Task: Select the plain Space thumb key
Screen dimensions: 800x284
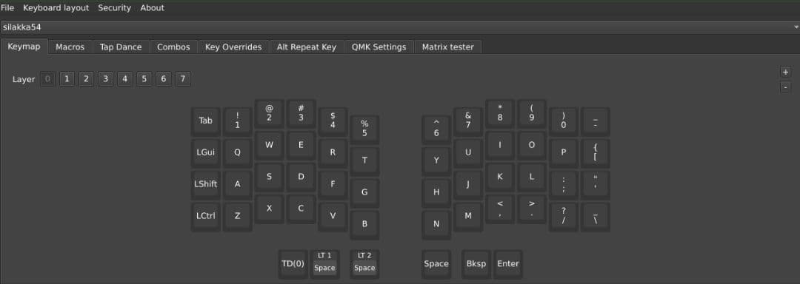Action: 436,263
